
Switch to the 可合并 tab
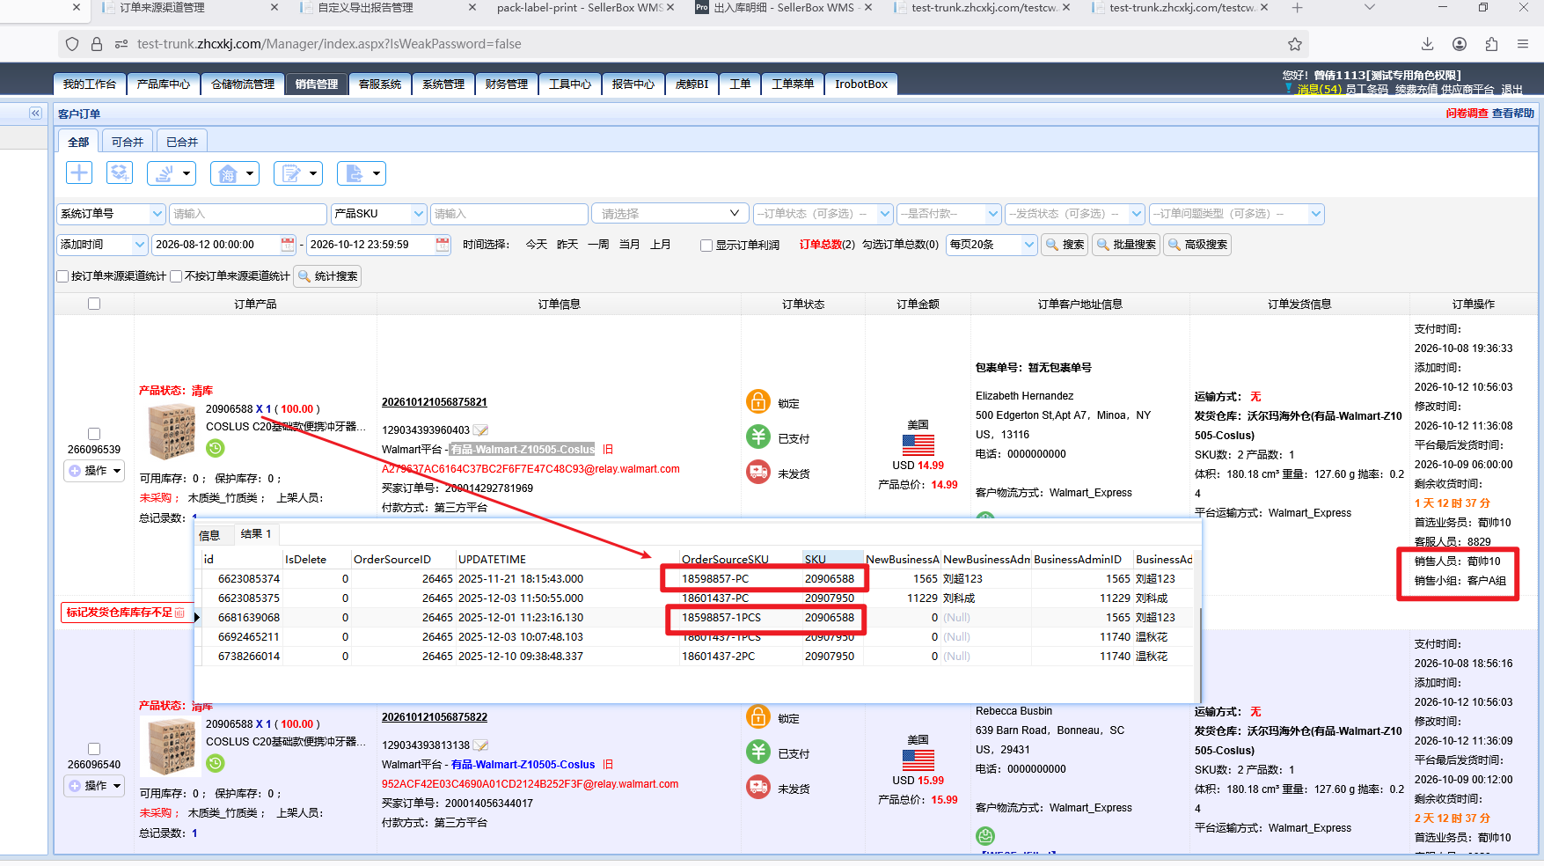(x=128, y=142)
